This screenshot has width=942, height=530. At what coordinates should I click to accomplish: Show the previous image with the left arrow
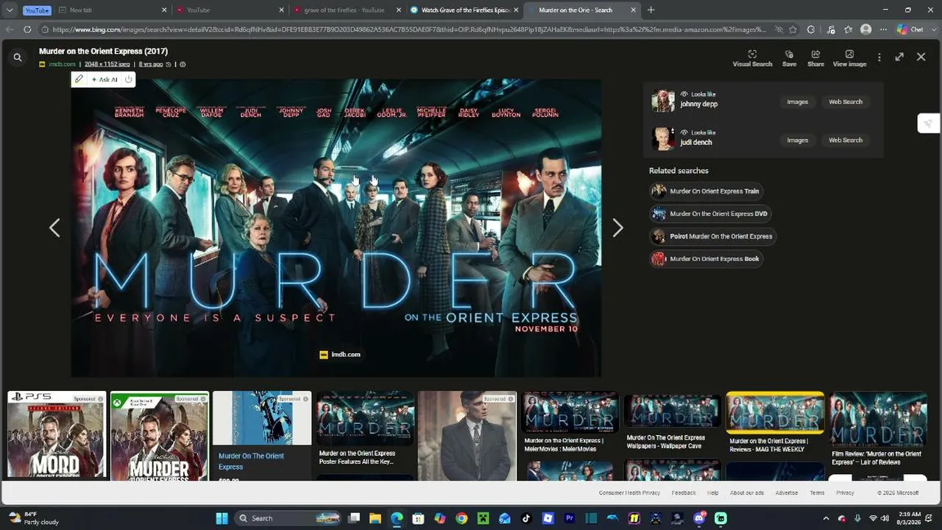pyautogui.click(x=54, y=228)
